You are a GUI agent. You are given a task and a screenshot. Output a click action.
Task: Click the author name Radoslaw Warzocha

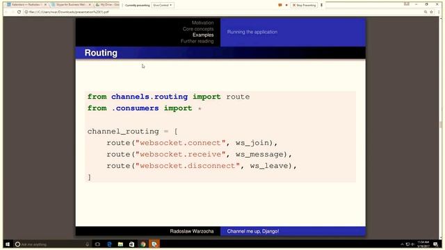coord(192,231)
